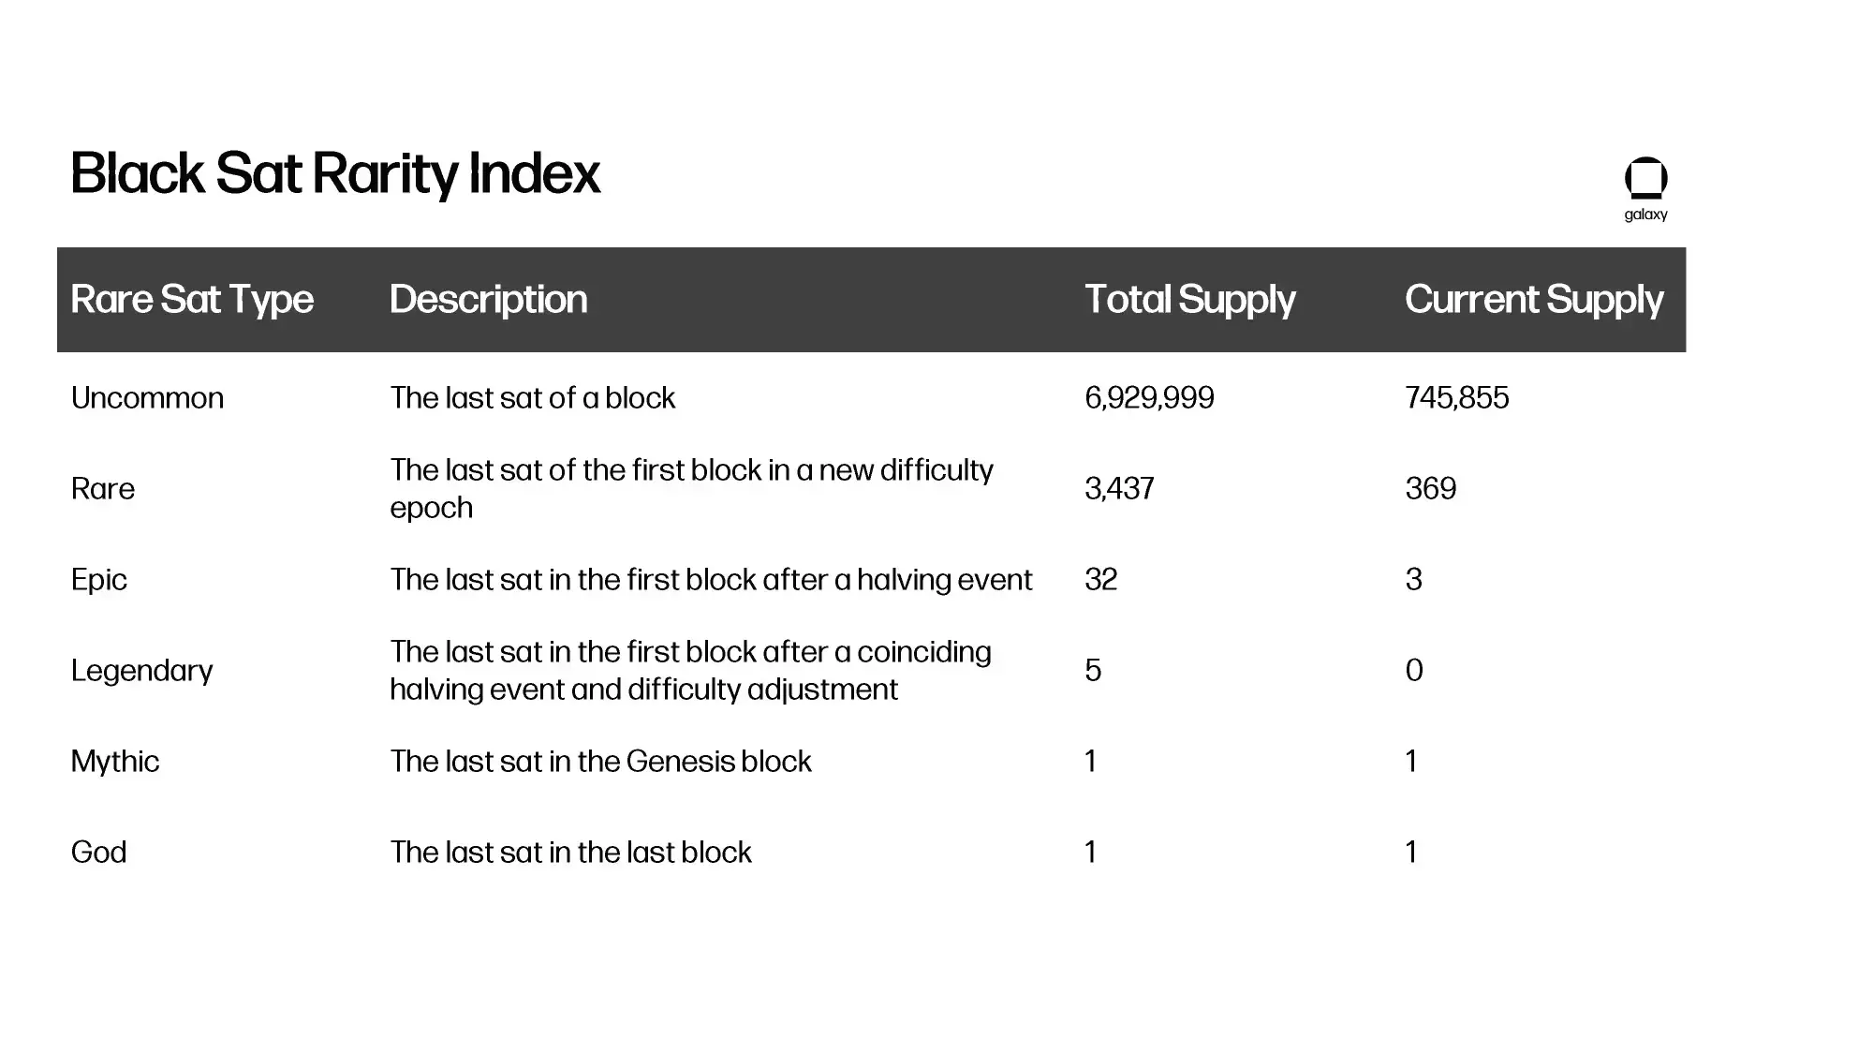
Task: Select the Mythic row label
Action: pos(115,762)
